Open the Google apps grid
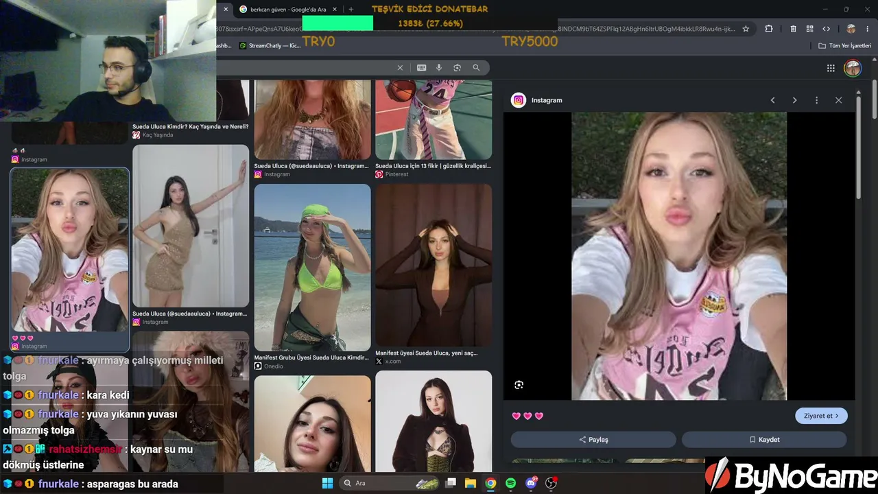878x494 pixels. (831, 68)
